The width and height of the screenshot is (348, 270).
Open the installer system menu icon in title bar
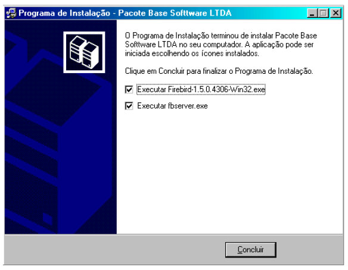coord(11,13)
